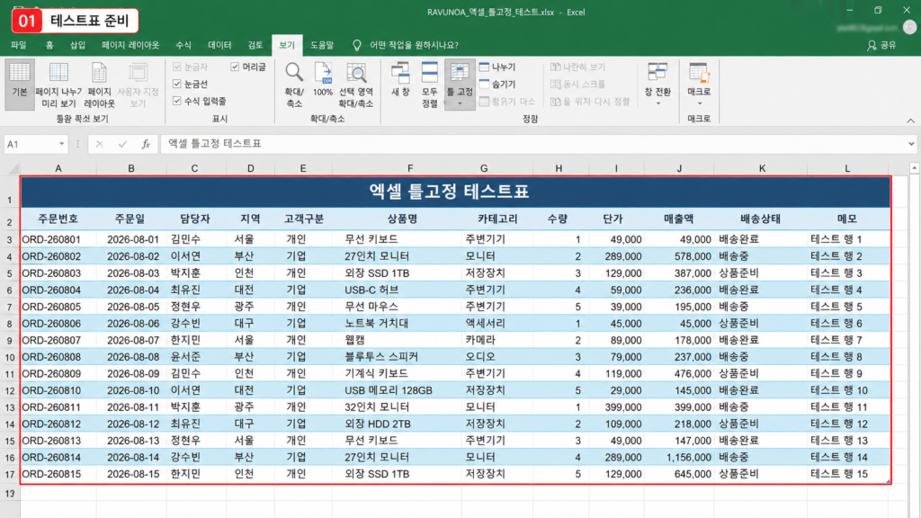Open the Zoom (확대/축소) dialog
The width and height of the screenshot is (921, 518).
coord(294,84)
